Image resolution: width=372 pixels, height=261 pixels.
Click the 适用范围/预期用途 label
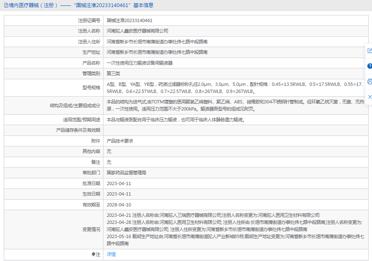click(82, 120)
